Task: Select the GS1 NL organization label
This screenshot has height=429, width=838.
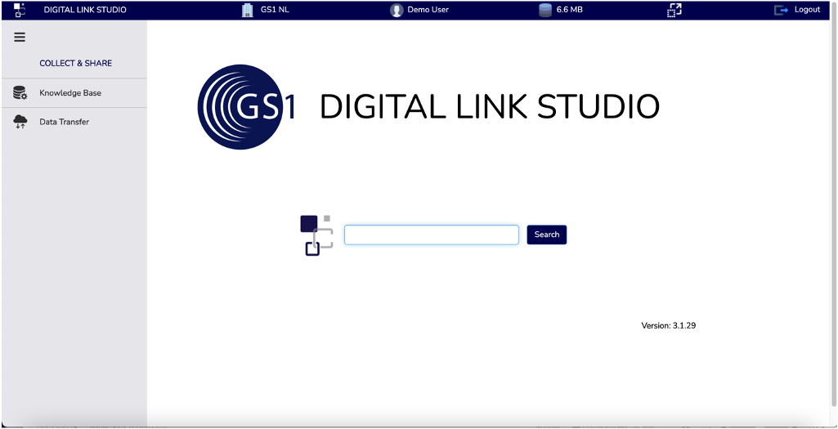Action: (x=275, y=10)
